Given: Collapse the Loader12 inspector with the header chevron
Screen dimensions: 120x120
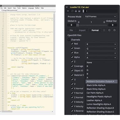Looking at the screenshot, I should tap(67, 7).
